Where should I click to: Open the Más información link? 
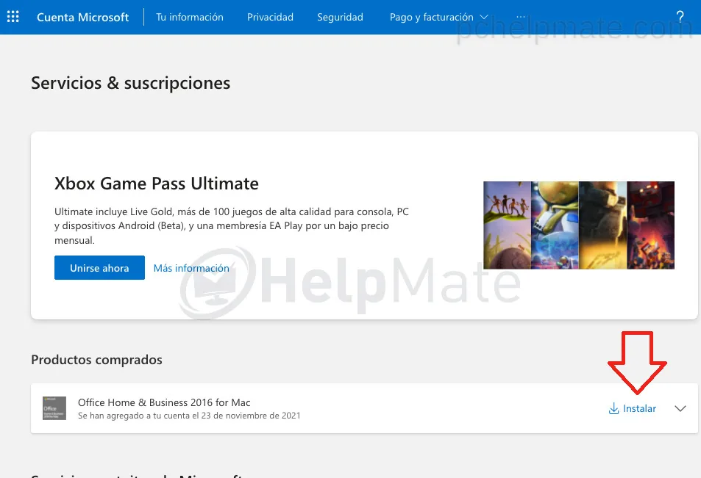[191, 268]
